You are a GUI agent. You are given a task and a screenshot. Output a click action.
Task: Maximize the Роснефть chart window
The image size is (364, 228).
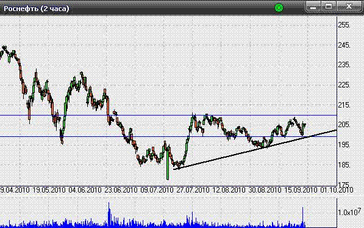pos(329,7)
